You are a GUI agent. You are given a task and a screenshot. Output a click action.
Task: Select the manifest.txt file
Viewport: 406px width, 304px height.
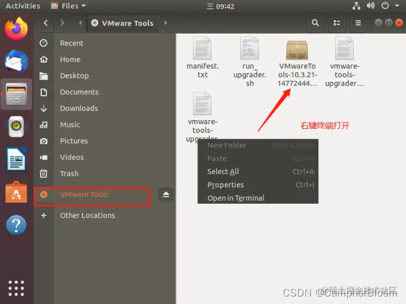click(202, 57)
